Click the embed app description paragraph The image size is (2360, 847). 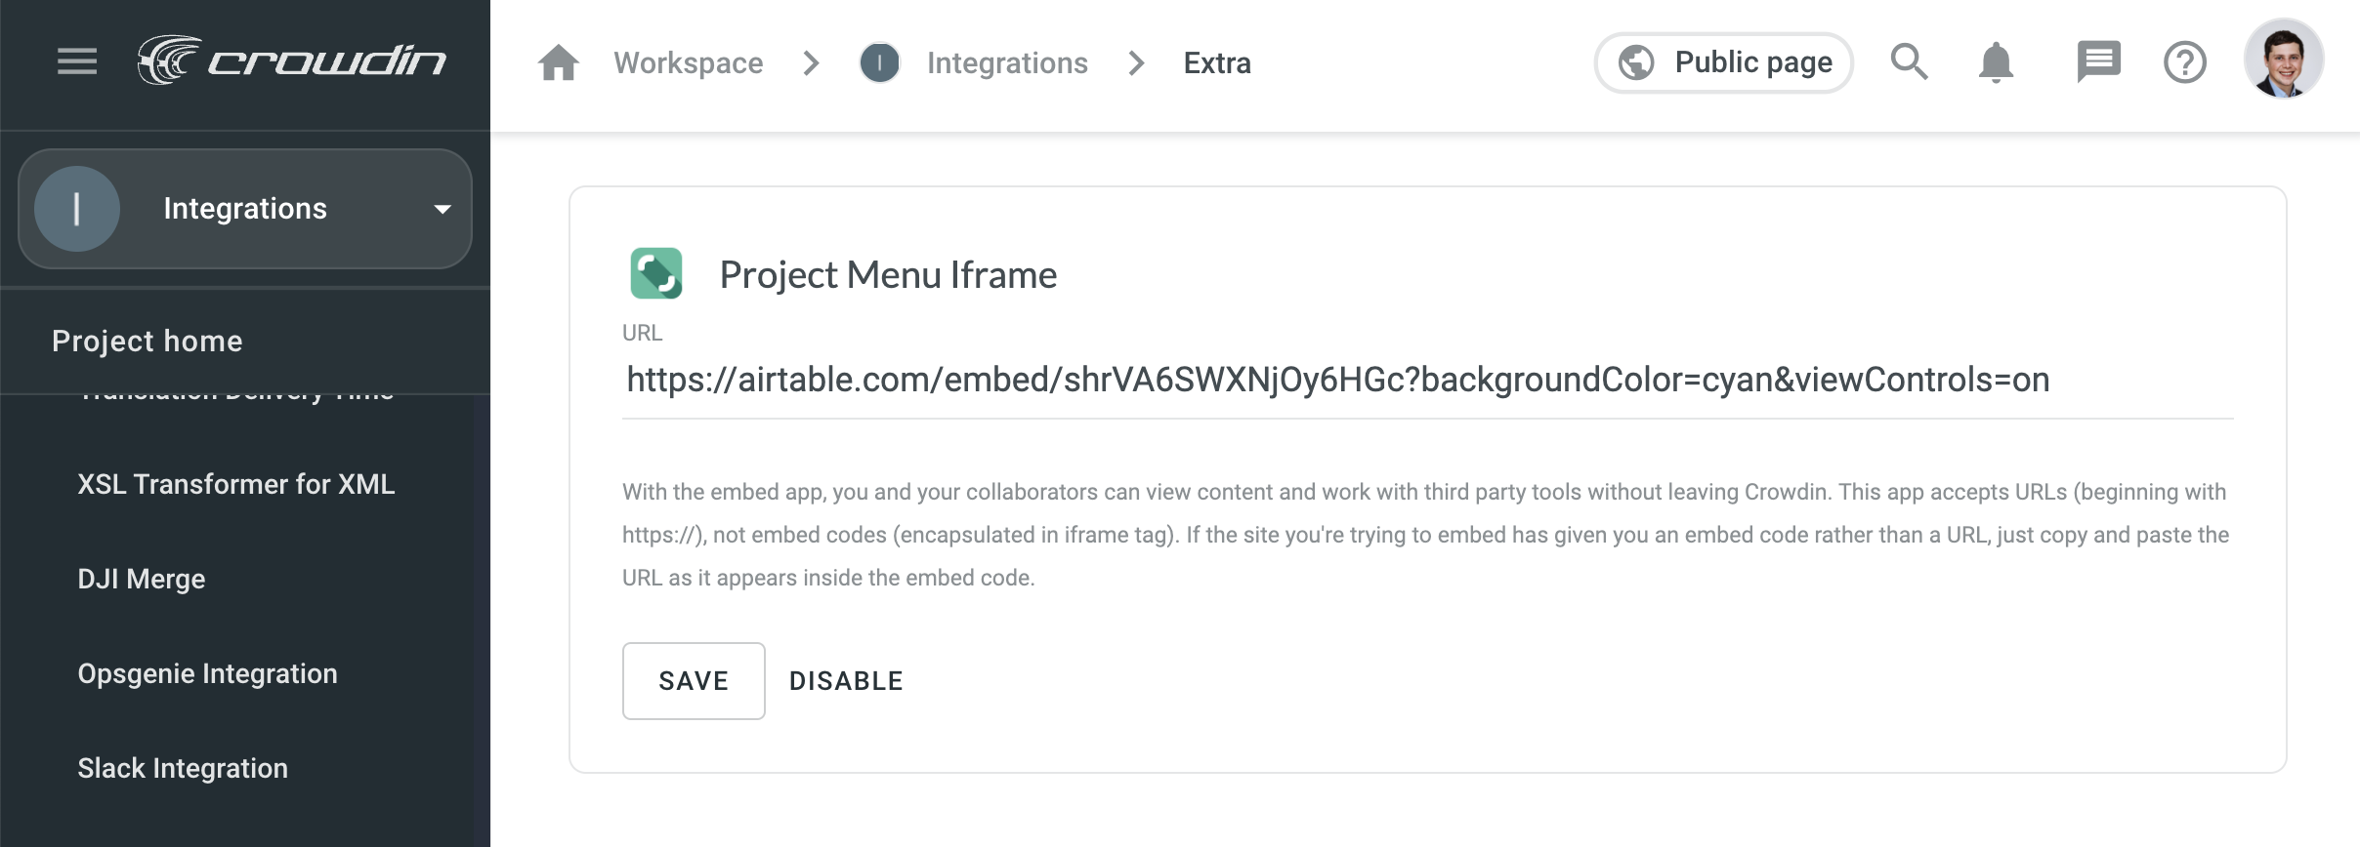(x=1426, y=535)
